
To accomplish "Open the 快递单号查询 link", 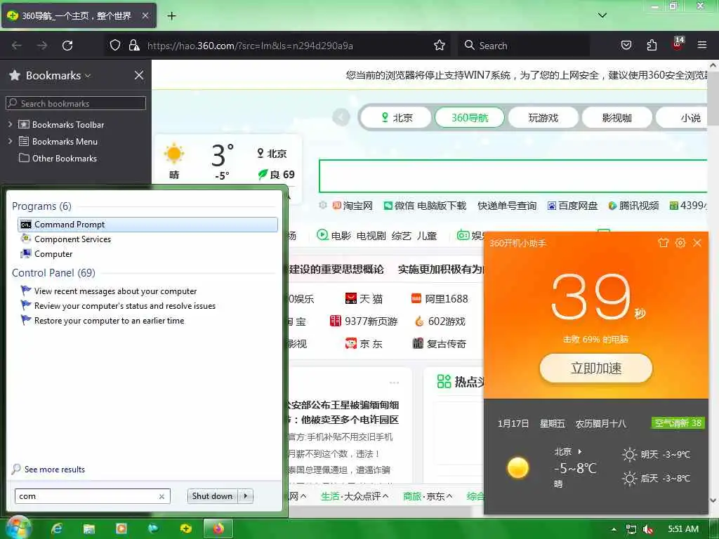I will (x=507, y=206).
